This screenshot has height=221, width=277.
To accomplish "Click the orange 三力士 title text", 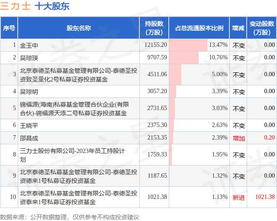I will coord(16,6).
